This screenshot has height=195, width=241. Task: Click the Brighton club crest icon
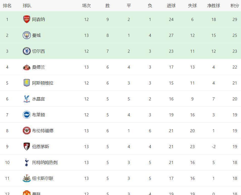click(26, 115)
